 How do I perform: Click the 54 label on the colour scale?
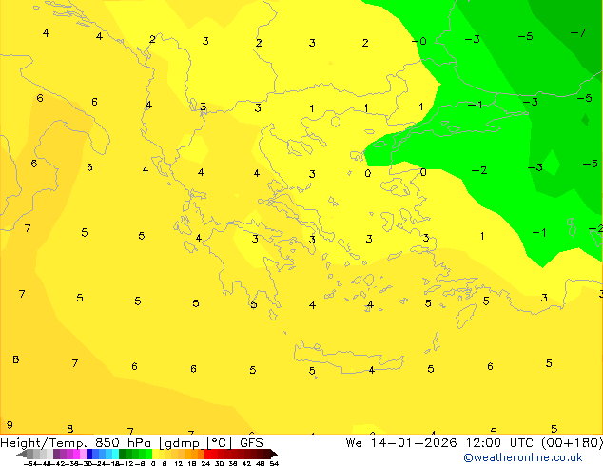point(274,463)
